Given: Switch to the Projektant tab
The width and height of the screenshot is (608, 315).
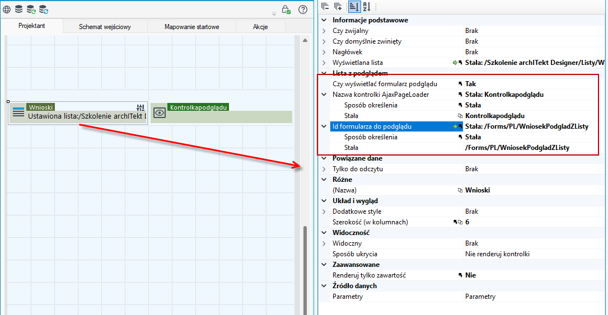Looking at the screenshot, I should (32, 26).
